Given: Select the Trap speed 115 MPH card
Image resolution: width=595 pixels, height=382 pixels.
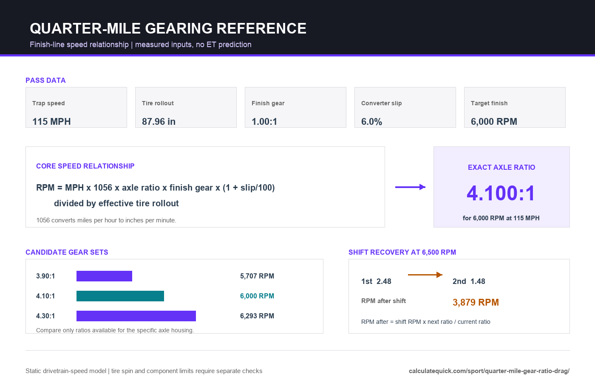Looking at the screenshot, I should (76, 107).
